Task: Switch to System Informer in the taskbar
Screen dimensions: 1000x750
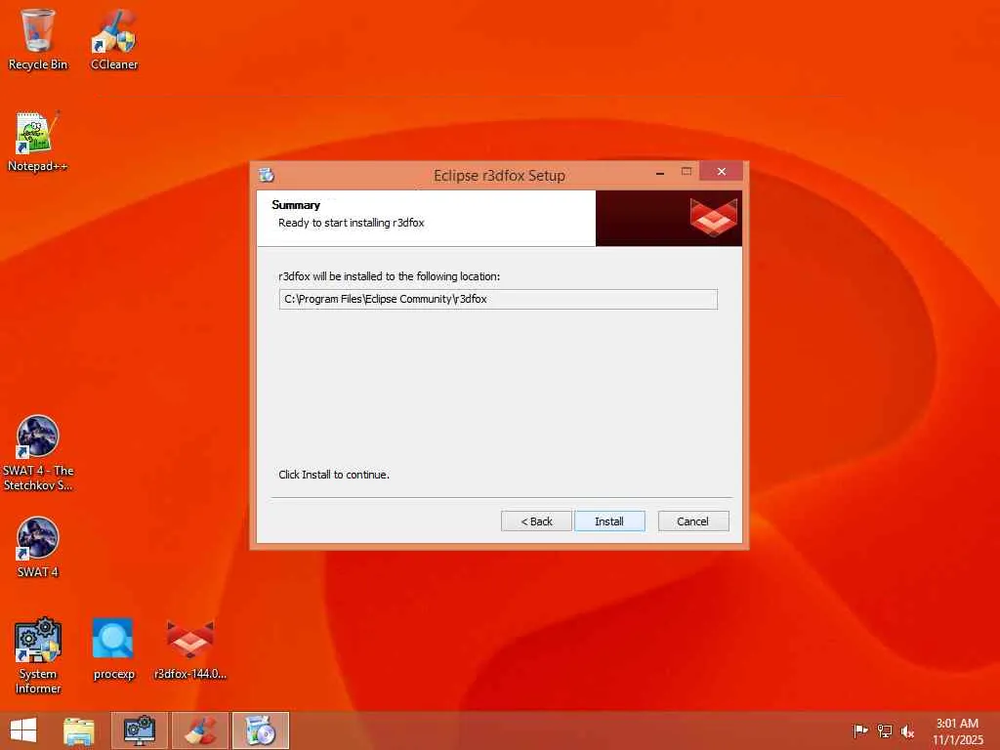Action: [x=139, y=730]
